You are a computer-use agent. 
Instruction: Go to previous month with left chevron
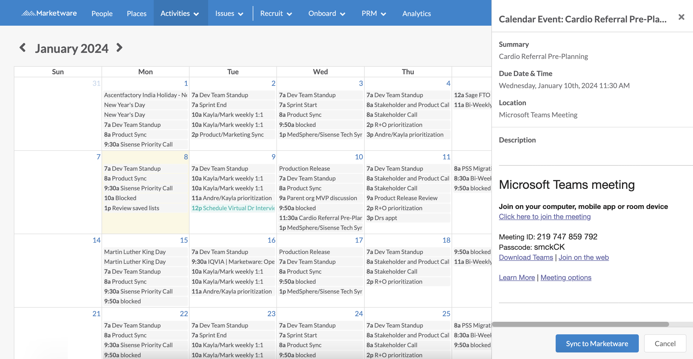point(23,48)
